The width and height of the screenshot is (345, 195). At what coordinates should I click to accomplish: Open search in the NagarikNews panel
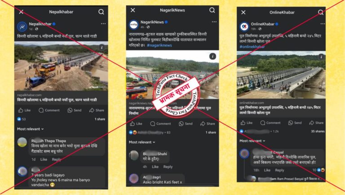coord(212,10)
